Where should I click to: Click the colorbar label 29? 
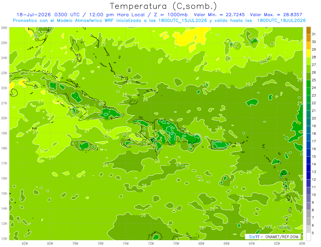click(x=314, y=50)
